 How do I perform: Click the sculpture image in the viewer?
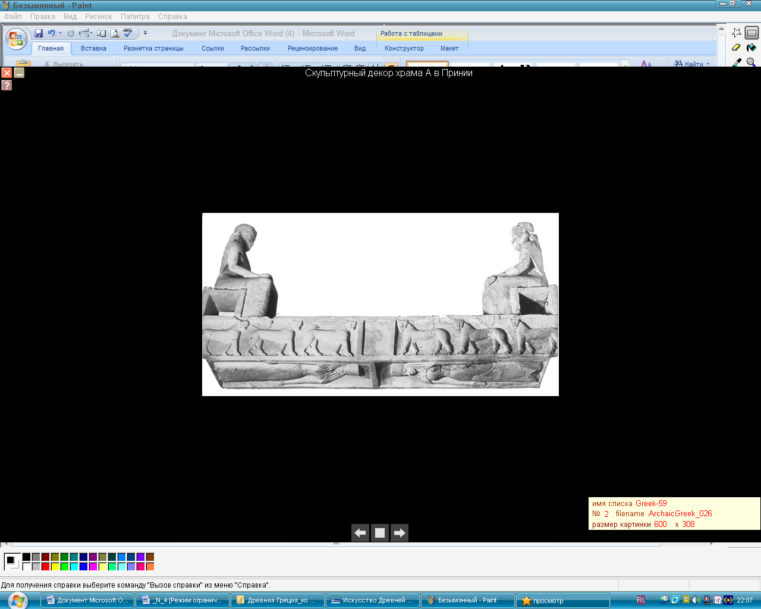380,304
